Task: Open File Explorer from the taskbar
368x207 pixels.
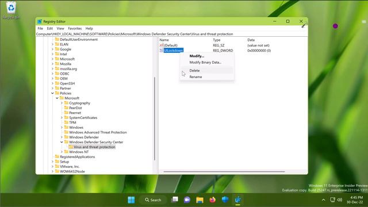Action: click(x=200, y=200)
